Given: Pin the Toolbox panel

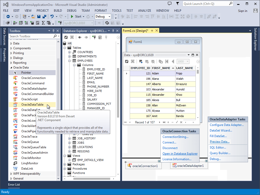Looking at the screenshot, I should [53, 31].
